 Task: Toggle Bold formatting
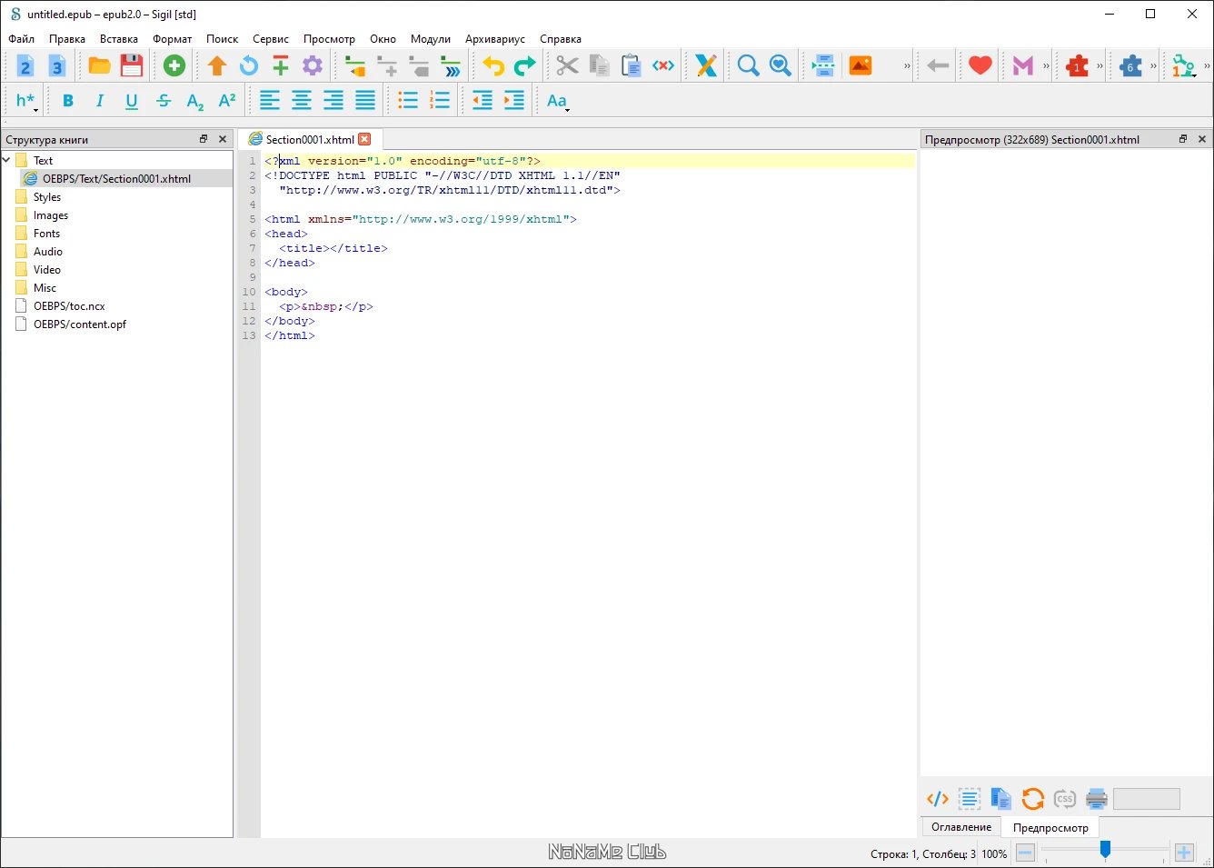pyautogui.click(x=68, y=101)
